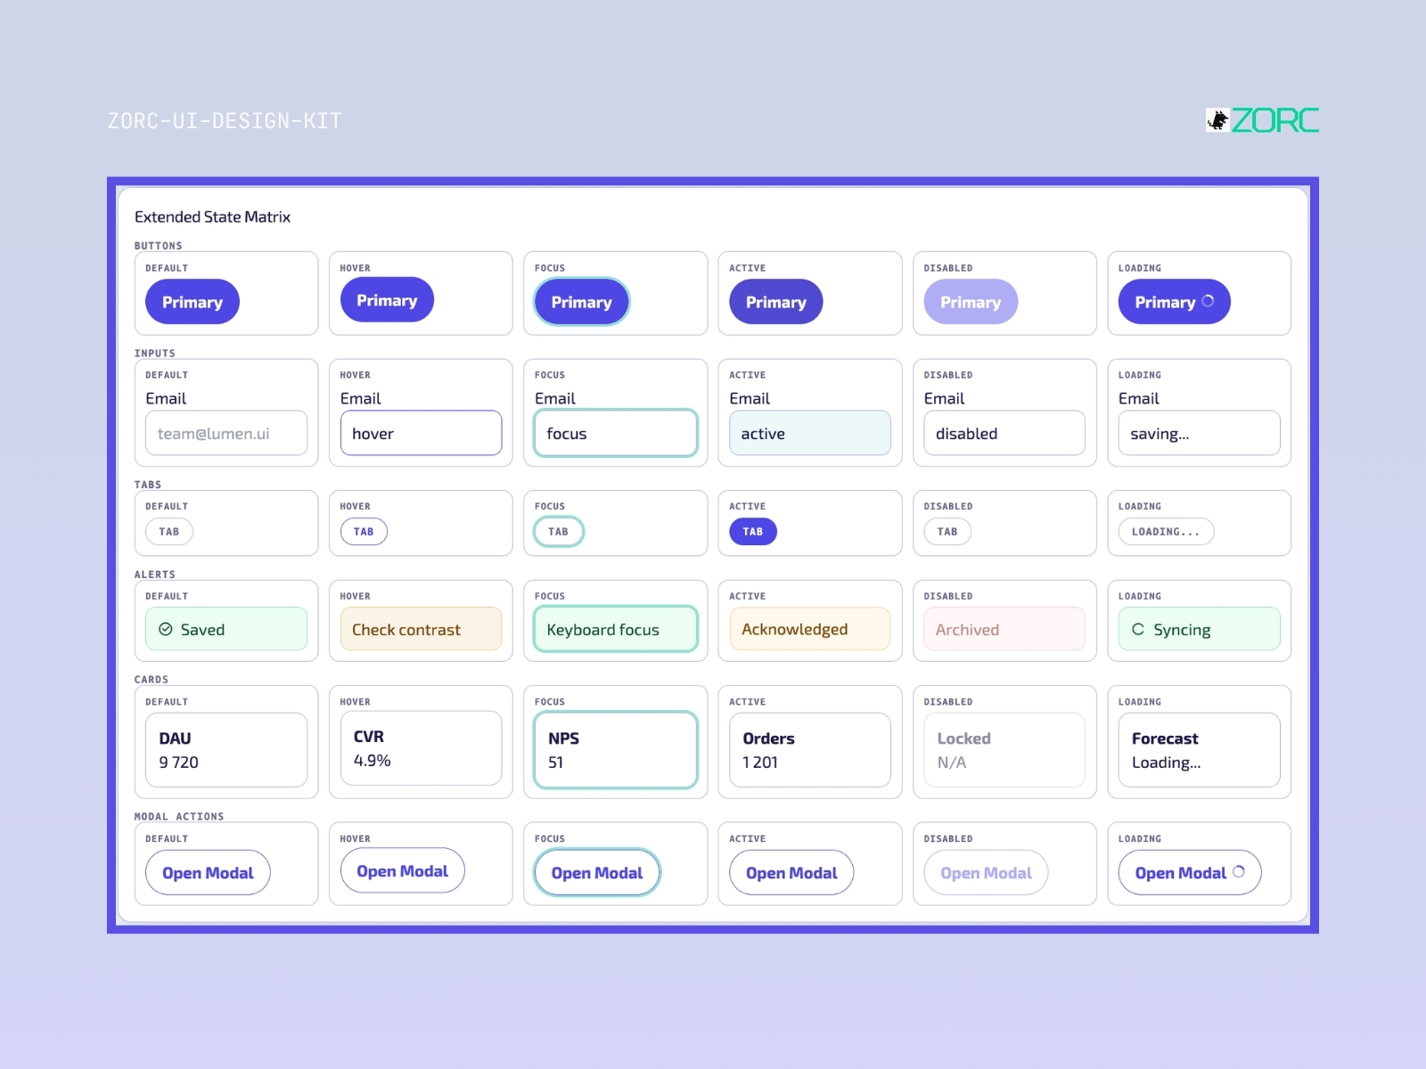Image resolution: width=1426 pixels, height=1069 pixels.
Task: Click the Email input containing 'disabled'
Action: [1004, 433]
